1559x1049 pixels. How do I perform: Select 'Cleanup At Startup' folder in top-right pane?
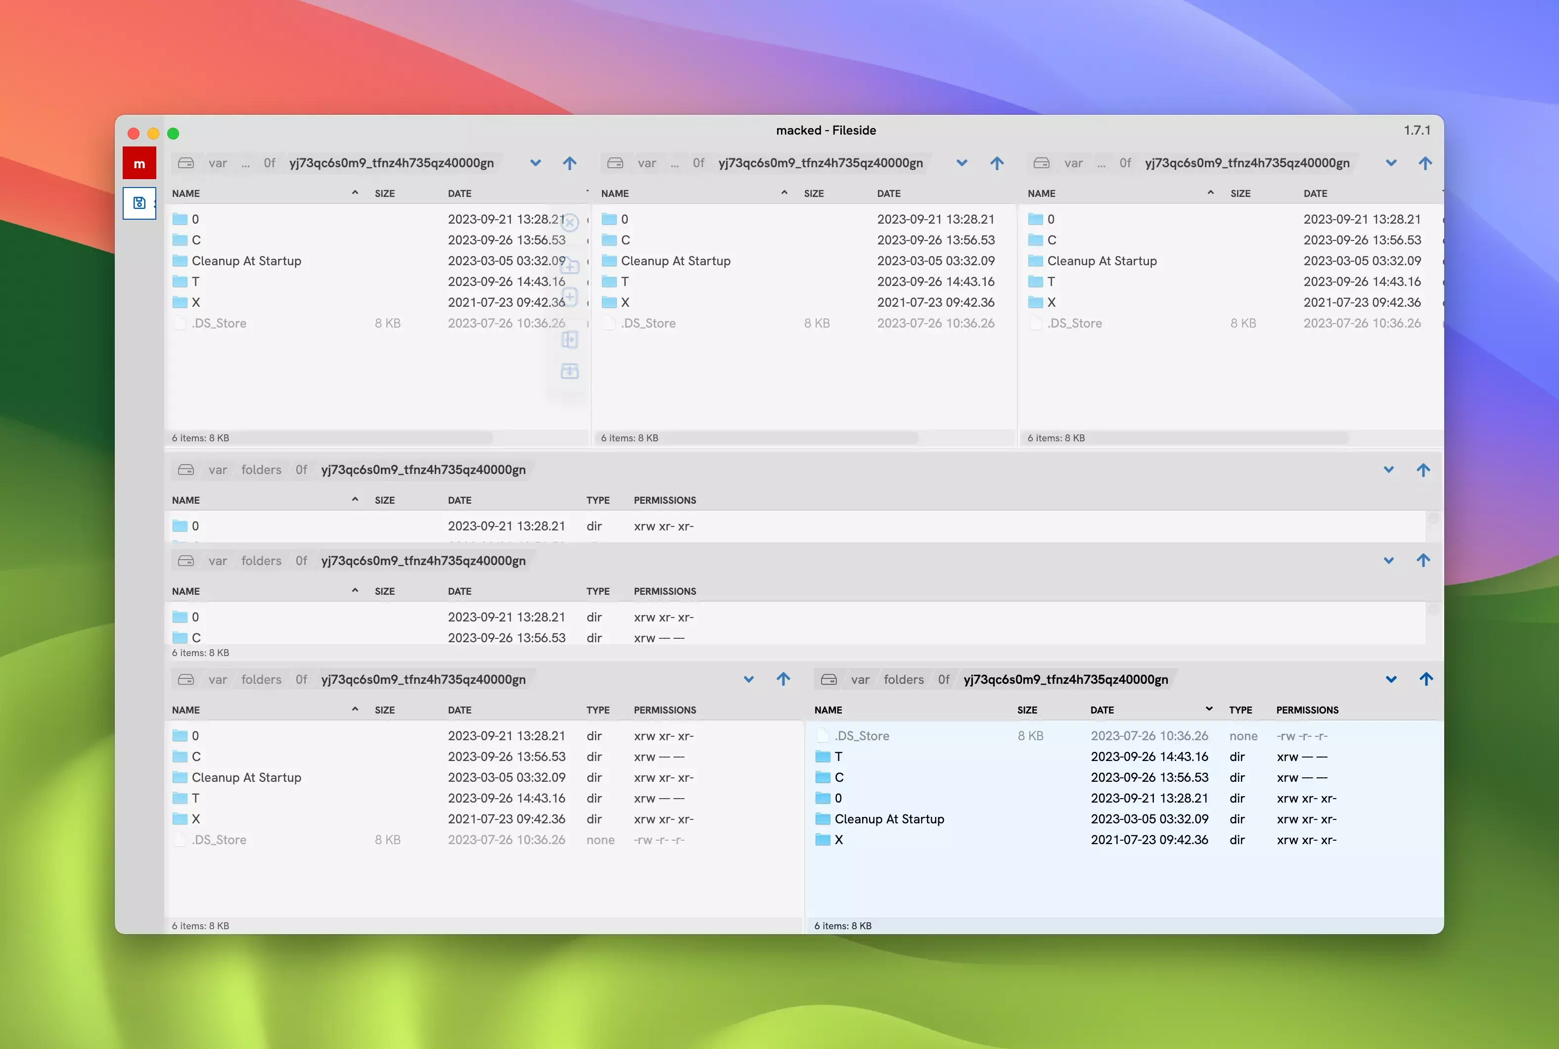[1101, 261]
